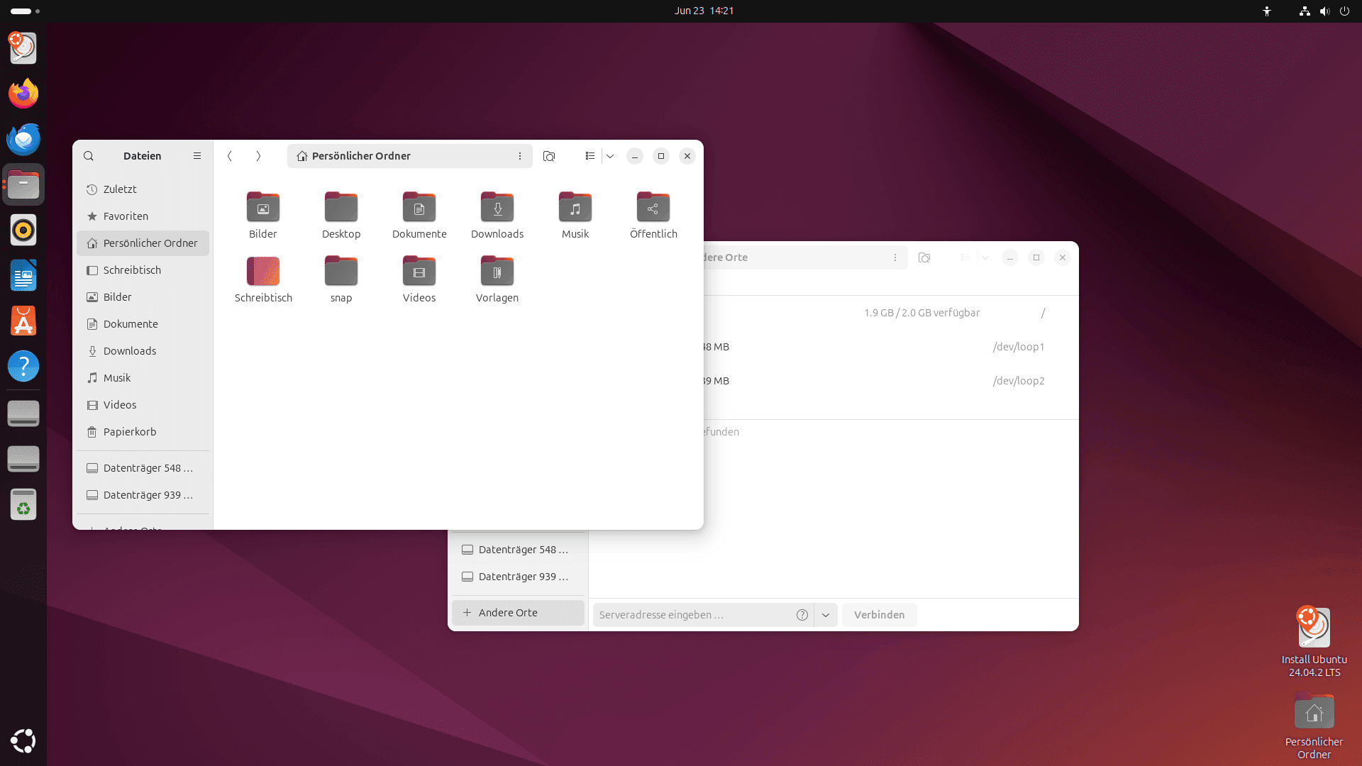Click Andere Orte in the back window sidebar
Image resolution: width=1362 pixels, height=766 pixels.
pyautogui.click(x=518, y=613)
